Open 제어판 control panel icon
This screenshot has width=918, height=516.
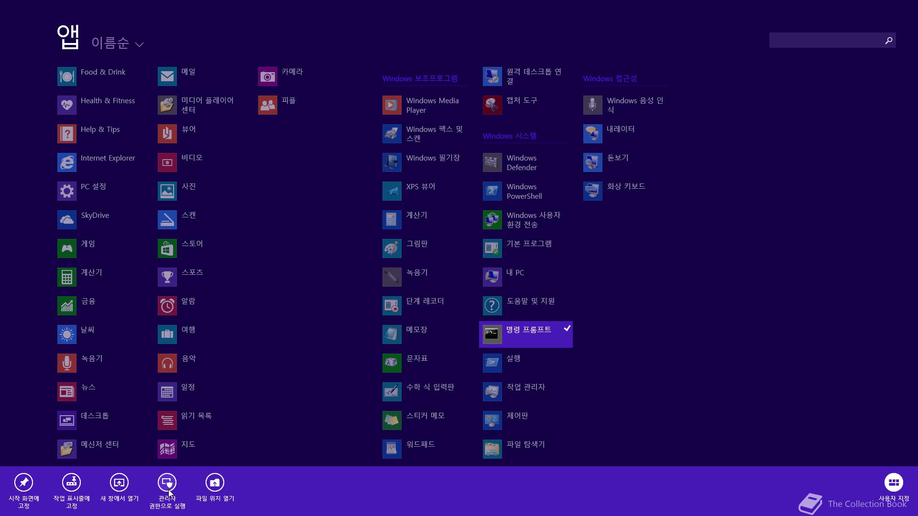[492, 420]
